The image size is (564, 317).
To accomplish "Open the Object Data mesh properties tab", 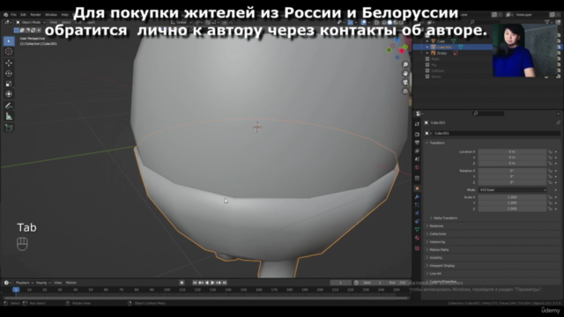I will [417, 229].
